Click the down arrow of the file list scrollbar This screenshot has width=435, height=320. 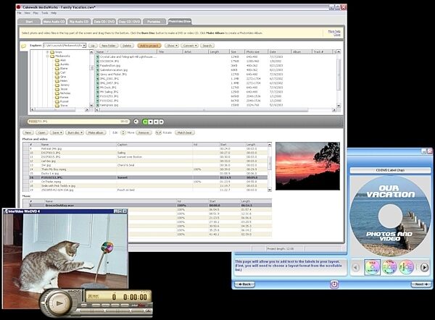click(x=339, y=105)
